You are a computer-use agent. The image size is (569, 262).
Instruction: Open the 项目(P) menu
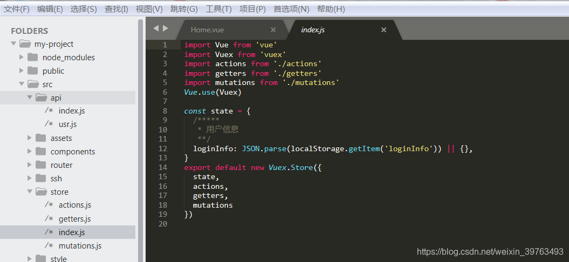pos(252,9)
